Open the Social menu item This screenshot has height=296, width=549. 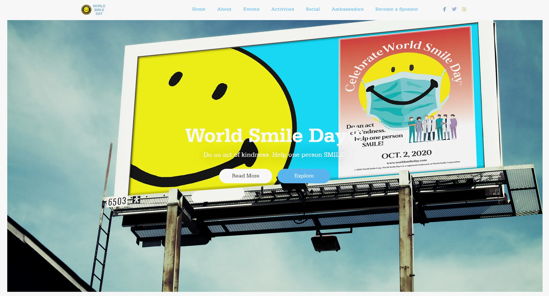point(313,9)
